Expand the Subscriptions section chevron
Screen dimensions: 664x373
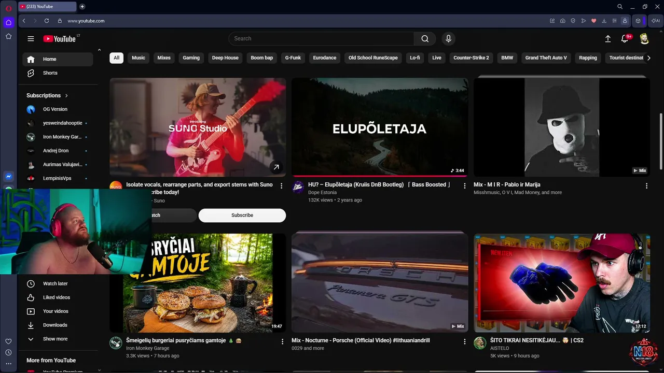(66, 95)
